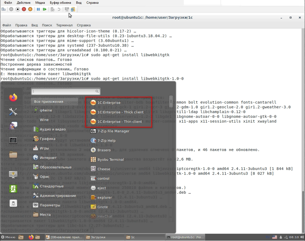
Task: Shut down the VM using red power icon
Action: tap(24, 9)
